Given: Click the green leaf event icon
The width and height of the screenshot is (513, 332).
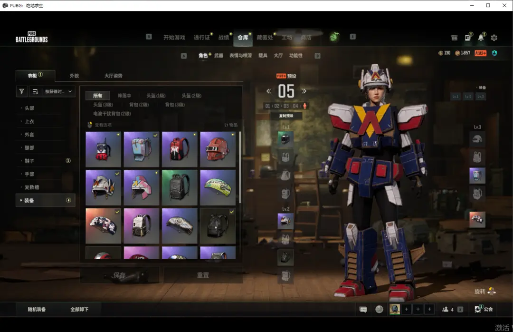Looking at the screenshot, I should (333, 37).
